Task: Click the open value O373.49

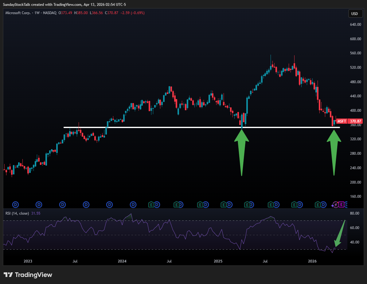Action: tap(65, 13)
